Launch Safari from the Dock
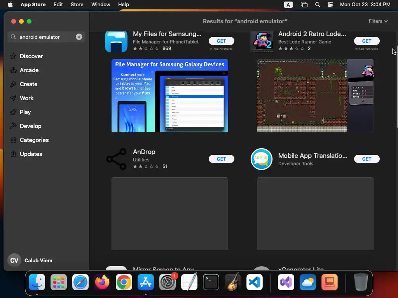The image size is (398, 298). pos(80,282)
